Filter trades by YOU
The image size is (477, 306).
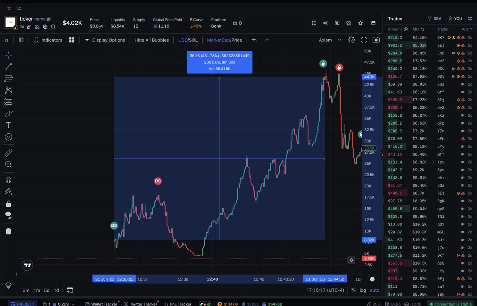[x=455, y=19]
